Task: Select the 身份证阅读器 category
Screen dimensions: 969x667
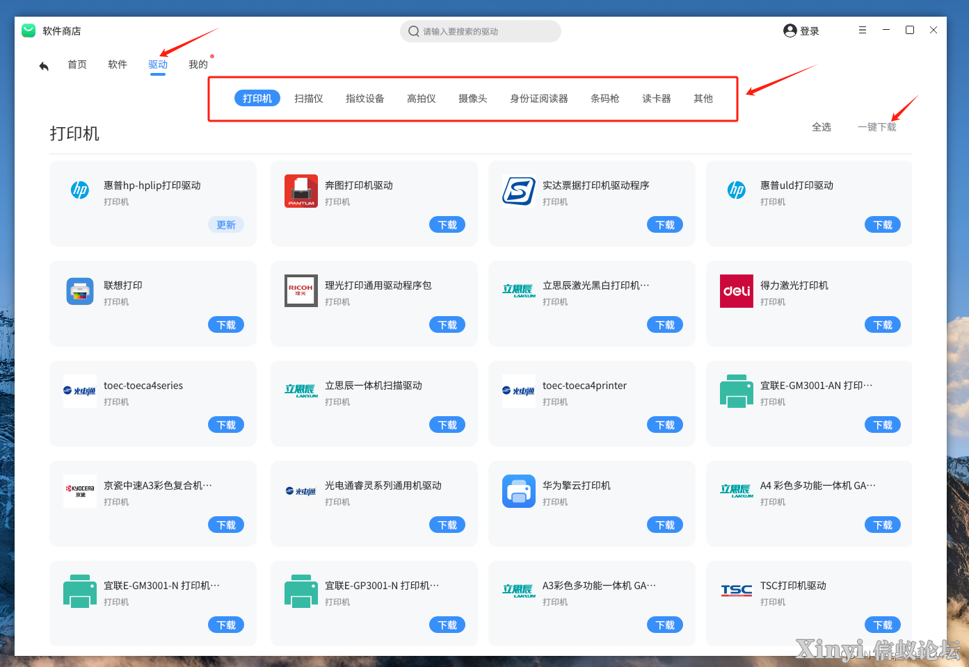Action: coord(539,99)
